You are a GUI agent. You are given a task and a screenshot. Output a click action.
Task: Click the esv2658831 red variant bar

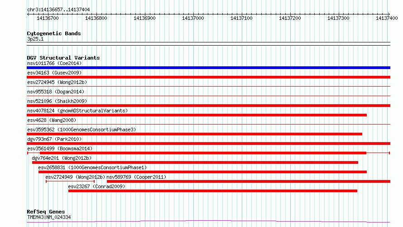point(202,172)
